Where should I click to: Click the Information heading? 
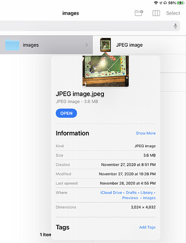click(72, 133)
